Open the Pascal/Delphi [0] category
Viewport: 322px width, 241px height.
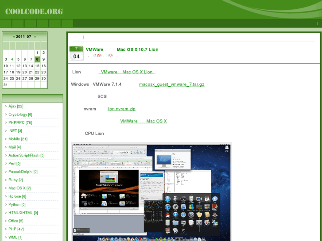(23, 172)
